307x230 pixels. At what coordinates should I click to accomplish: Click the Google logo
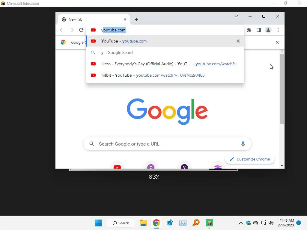click(167, 111)
